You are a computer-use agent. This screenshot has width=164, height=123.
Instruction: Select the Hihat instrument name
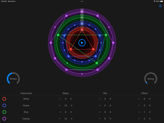click(26, 99)
